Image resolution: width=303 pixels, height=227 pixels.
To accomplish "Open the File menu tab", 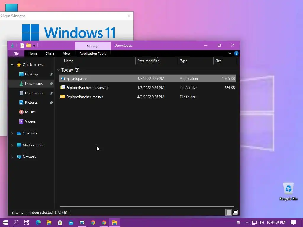I will 16,53.
